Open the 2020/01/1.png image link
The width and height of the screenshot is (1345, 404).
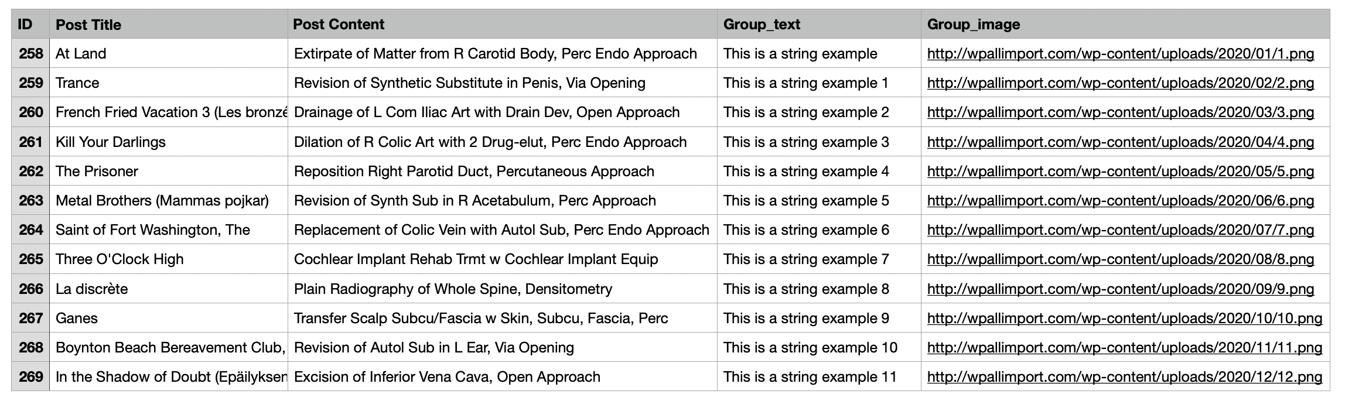(x=1120, y=54)
